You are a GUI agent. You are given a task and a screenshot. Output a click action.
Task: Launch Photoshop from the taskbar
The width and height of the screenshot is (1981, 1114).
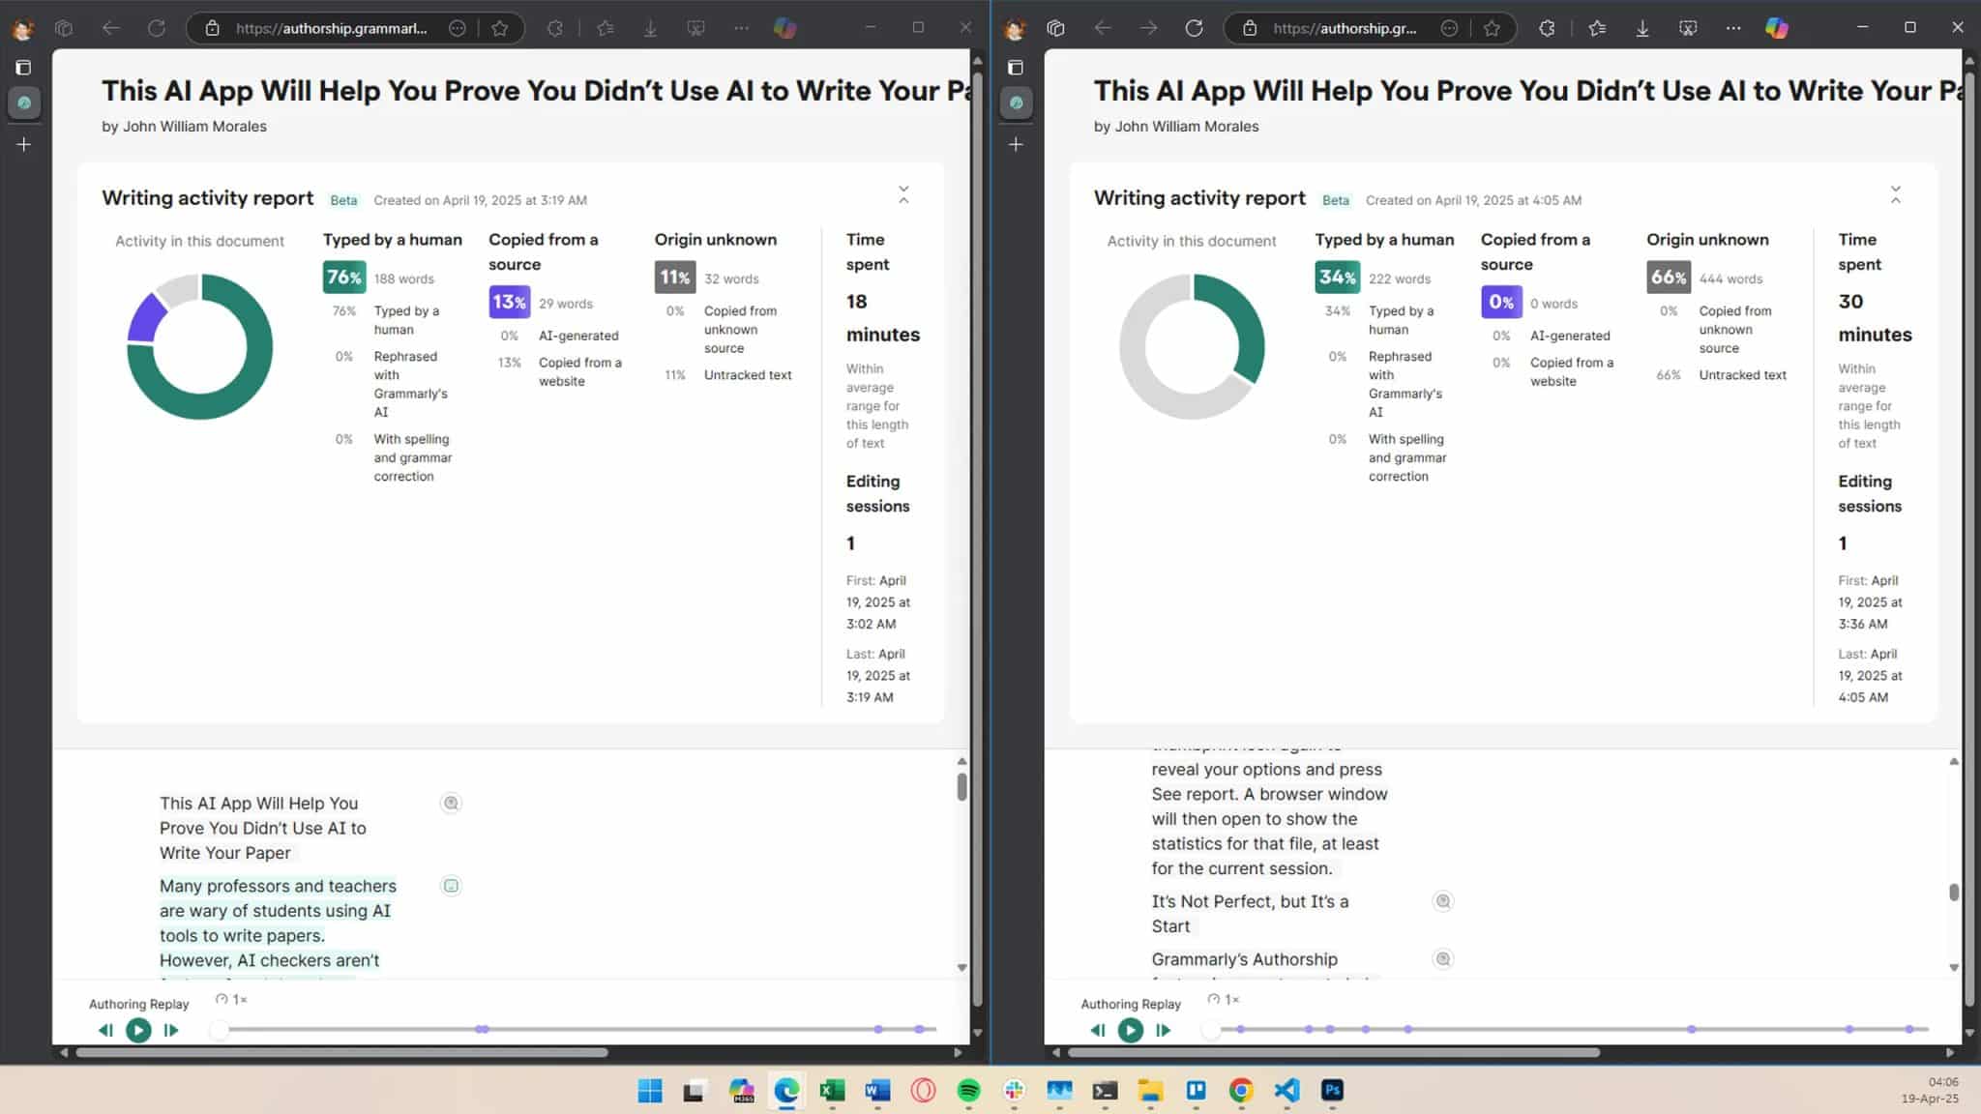(1332, 1091)
